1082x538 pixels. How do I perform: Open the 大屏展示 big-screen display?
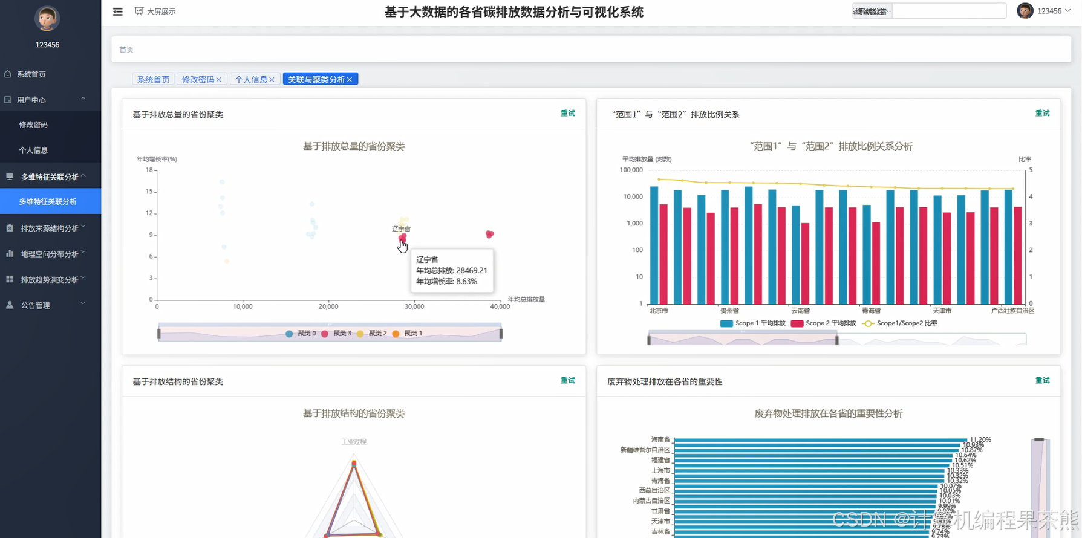click(155, 11)
